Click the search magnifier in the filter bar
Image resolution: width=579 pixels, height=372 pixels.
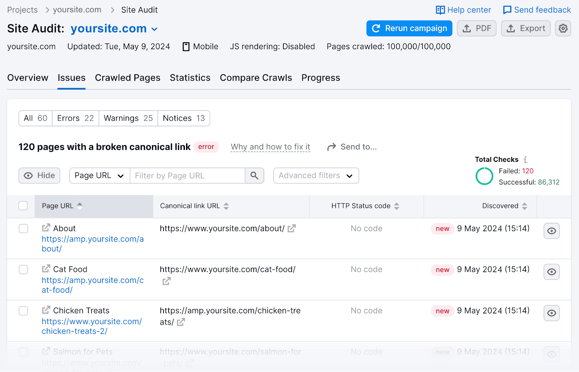click(254, 176)
